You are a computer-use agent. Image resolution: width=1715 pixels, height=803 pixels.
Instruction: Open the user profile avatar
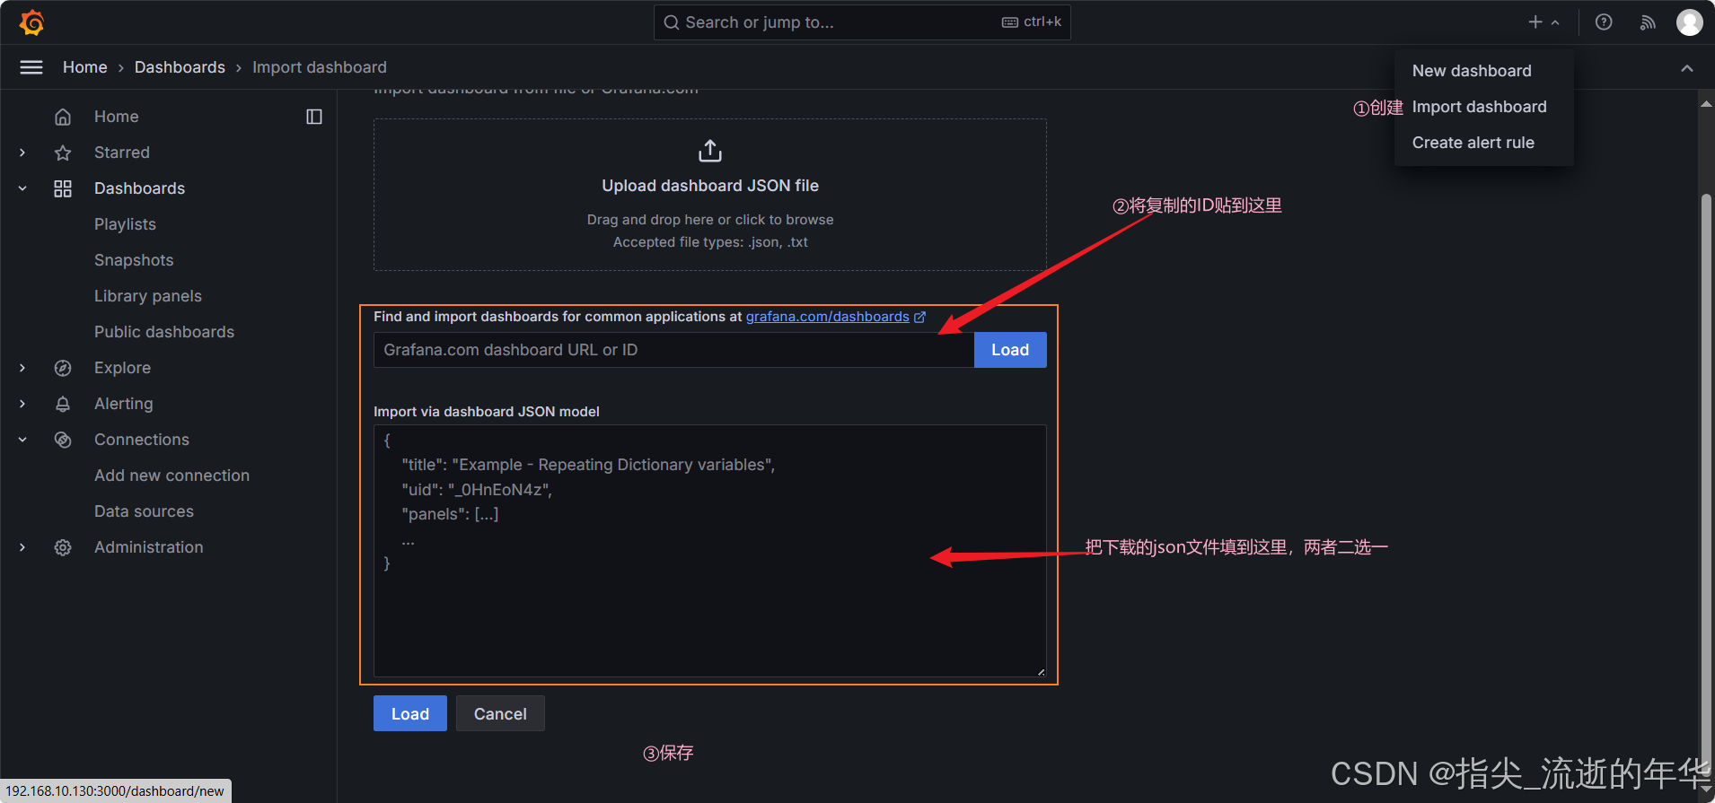(1690, 22)
